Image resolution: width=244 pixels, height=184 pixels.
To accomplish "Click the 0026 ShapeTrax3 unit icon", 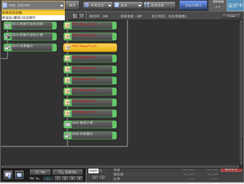I will coord(68,80).
